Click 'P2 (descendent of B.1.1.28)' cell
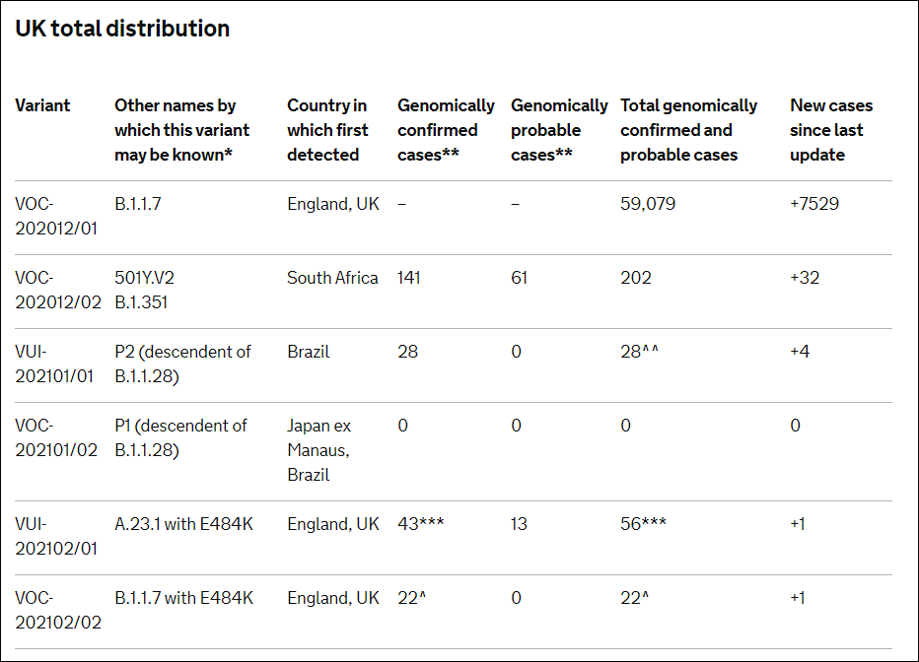Image resolution: width=919 pixels, height=662 pixels. tap(182, 364)
